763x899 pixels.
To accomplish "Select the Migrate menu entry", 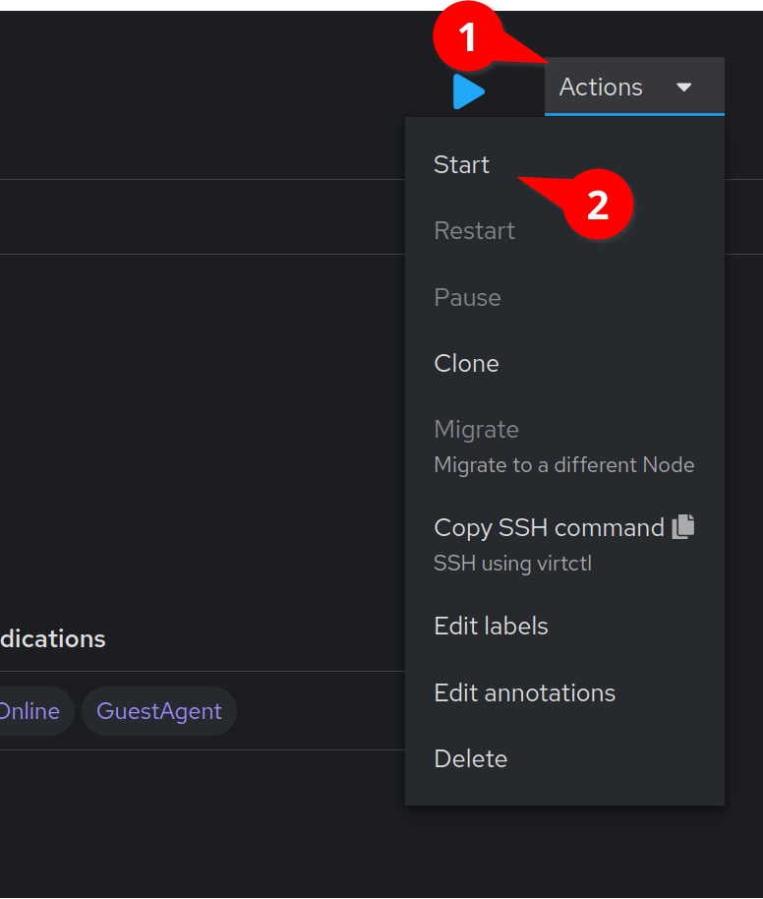I will click(477, 430).
